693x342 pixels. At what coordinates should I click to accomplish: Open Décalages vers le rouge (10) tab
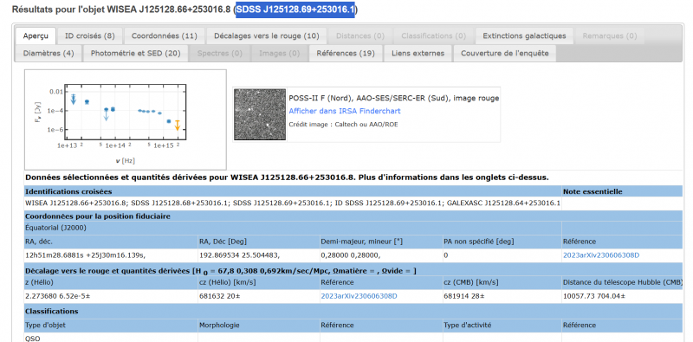pyautogui.click(x=267, y=35)
